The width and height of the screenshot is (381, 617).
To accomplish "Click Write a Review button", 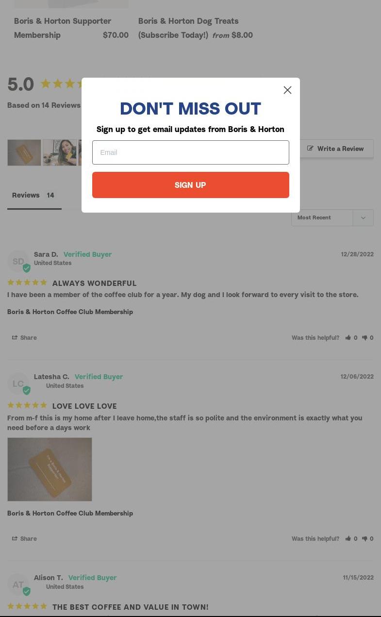I will tap(335, 149).
